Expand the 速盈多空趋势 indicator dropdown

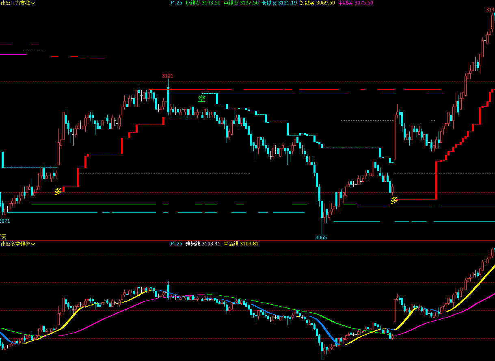coord(33,244)
